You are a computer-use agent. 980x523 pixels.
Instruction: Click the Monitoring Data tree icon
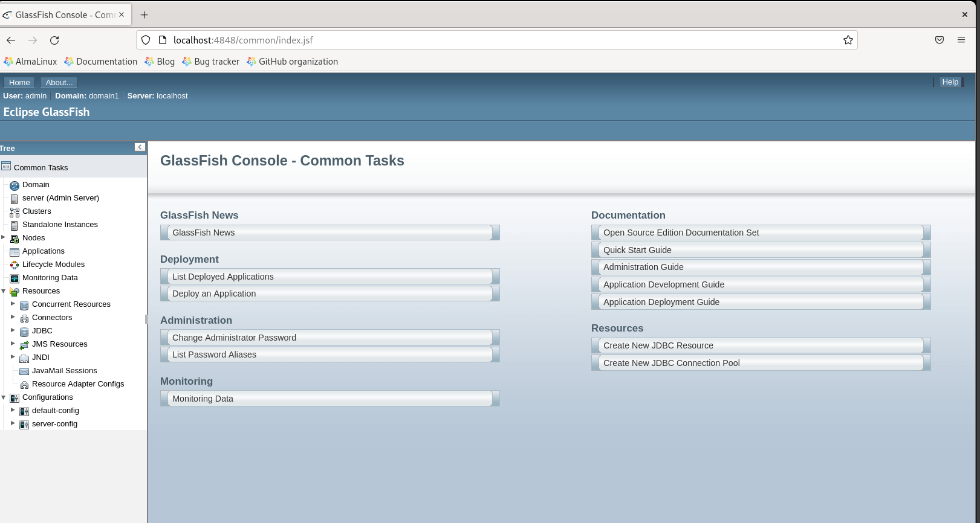coord(15,278)
